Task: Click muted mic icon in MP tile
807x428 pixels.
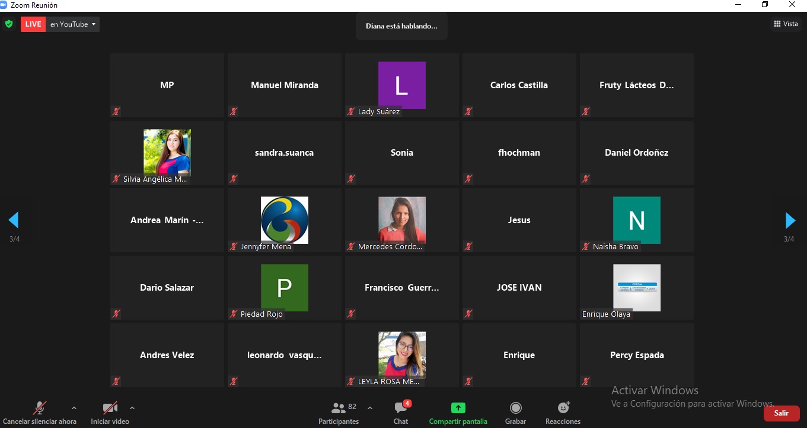Action: 117,111
